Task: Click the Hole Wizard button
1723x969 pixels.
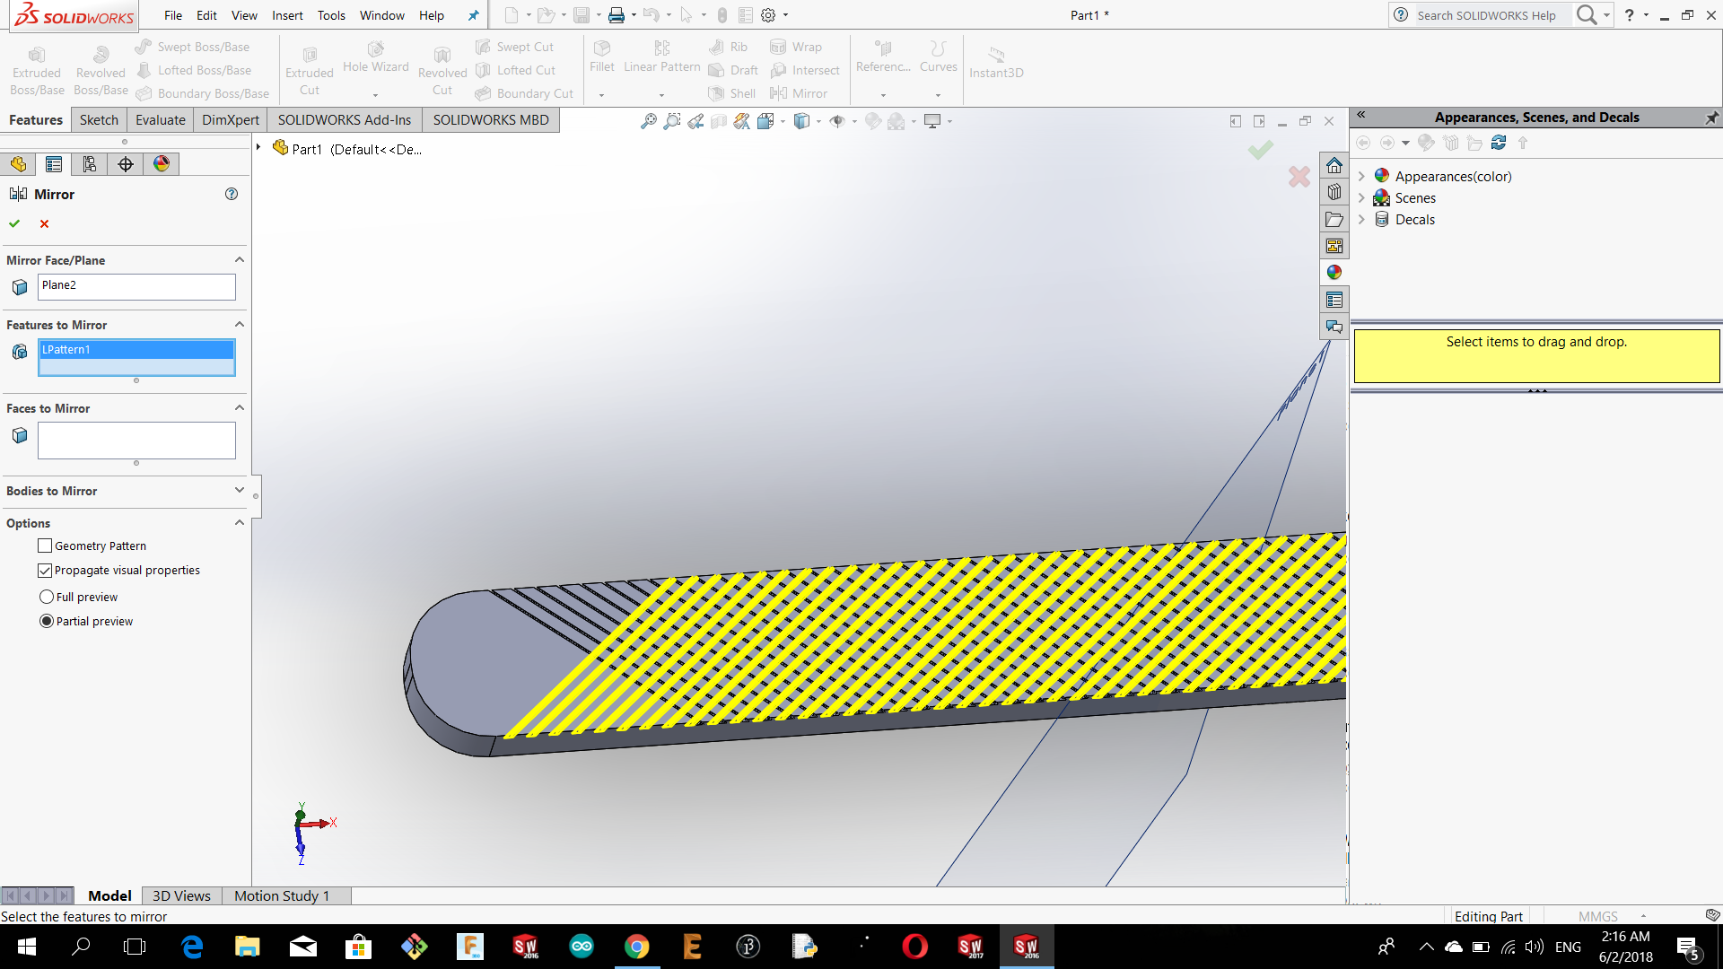Action: (375, 57)
